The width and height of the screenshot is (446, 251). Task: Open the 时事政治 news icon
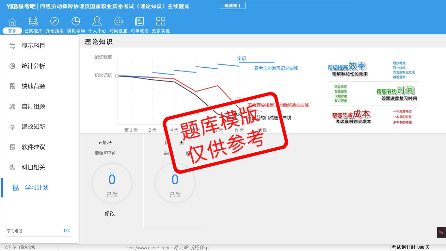139,22
